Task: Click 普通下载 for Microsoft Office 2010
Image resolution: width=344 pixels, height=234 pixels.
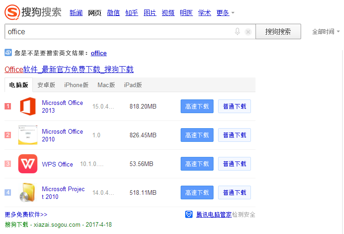Action: (x=235, y=135)
